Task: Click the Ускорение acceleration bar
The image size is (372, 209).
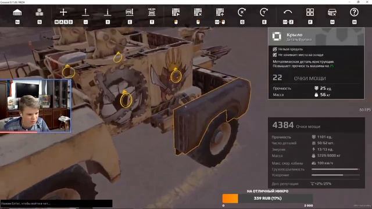Action: [335, 175]
